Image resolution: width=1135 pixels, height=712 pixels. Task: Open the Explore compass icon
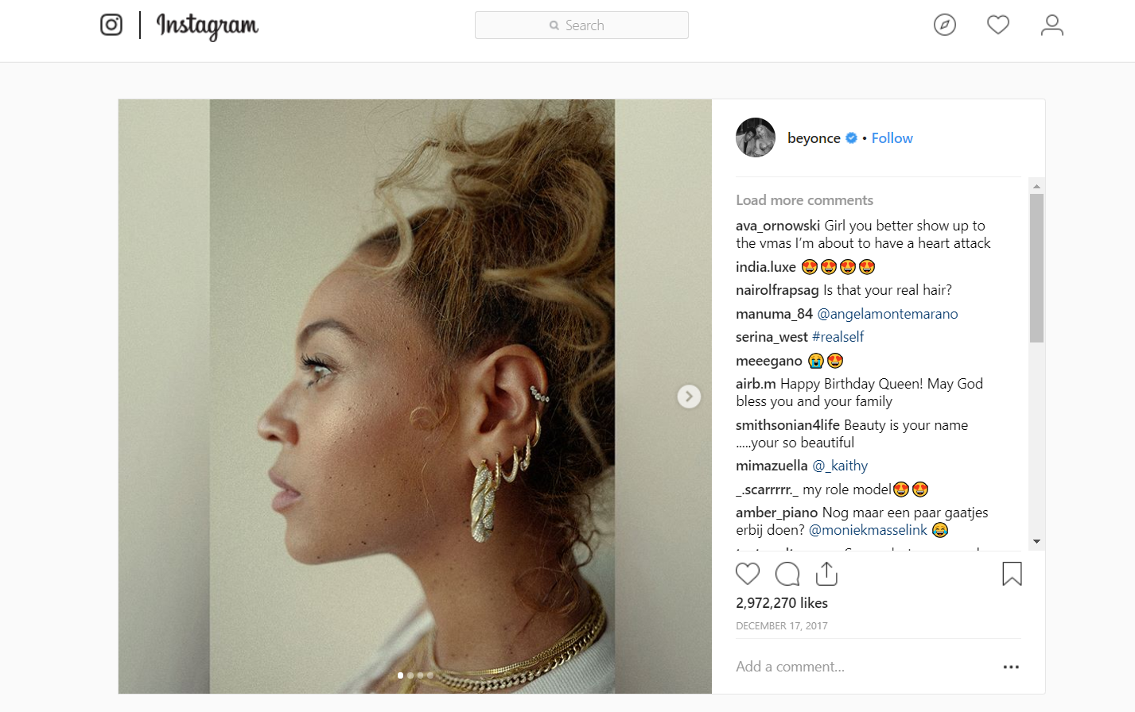point(945,25)
